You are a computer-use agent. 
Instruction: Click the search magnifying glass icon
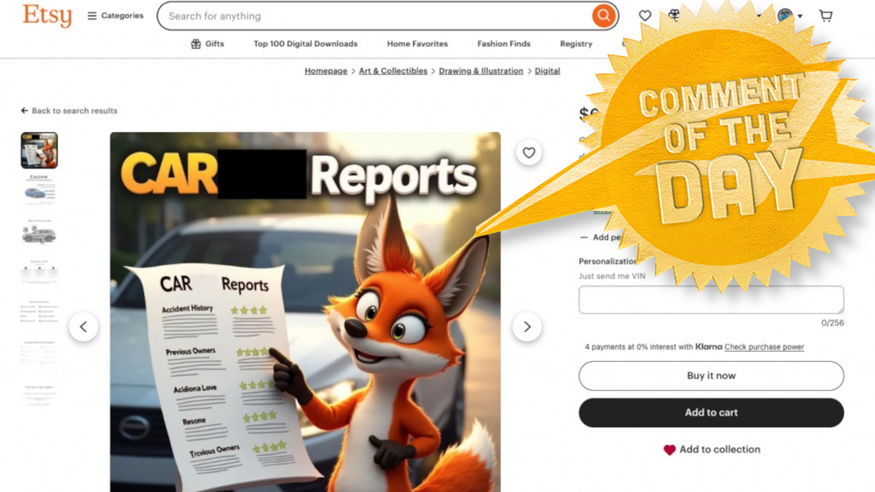pos(603,16)
